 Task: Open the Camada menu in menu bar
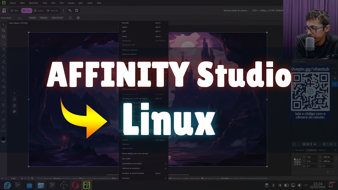point(71,3)
